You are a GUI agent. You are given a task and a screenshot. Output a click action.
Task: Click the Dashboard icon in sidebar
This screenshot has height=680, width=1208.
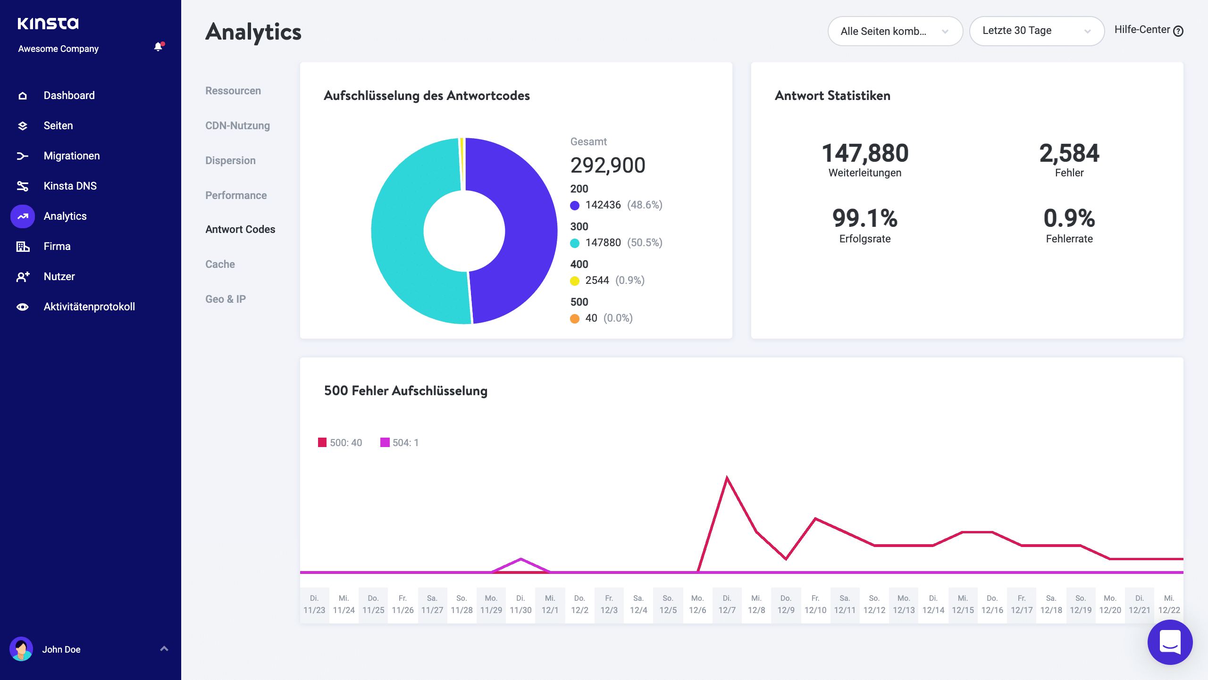[x=22, y=94]
